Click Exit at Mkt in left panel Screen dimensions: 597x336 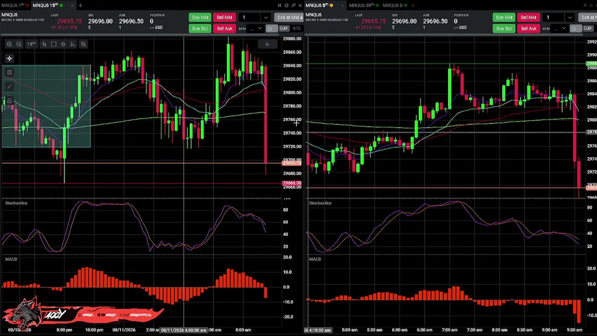tap(289, 18)
